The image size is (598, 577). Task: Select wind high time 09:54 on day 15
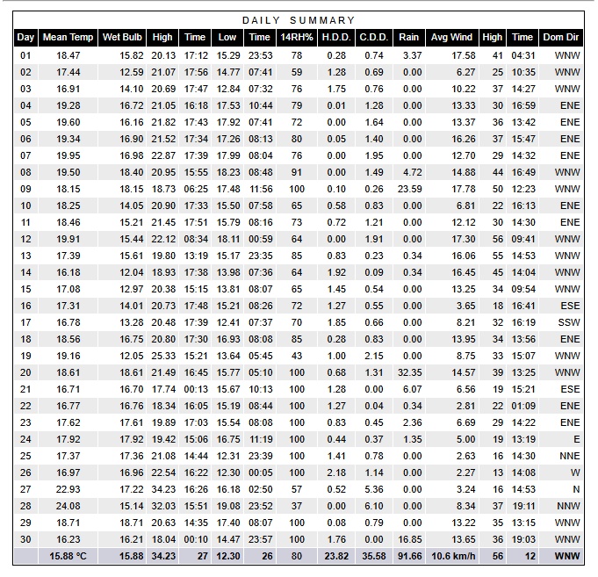tap(523, 289)
